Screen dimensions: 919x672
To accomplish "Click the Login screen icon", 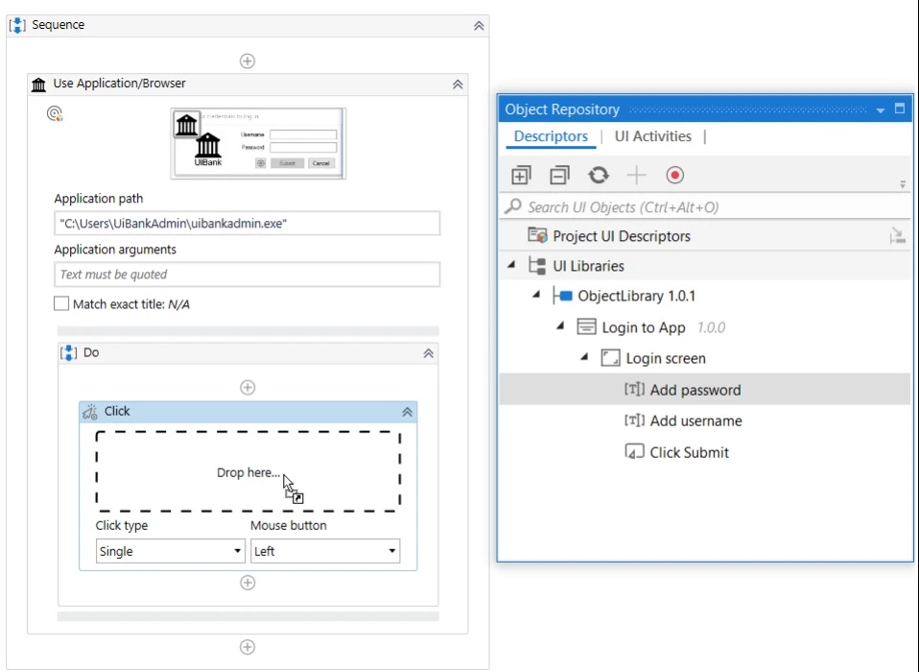I will pos(610,358).
